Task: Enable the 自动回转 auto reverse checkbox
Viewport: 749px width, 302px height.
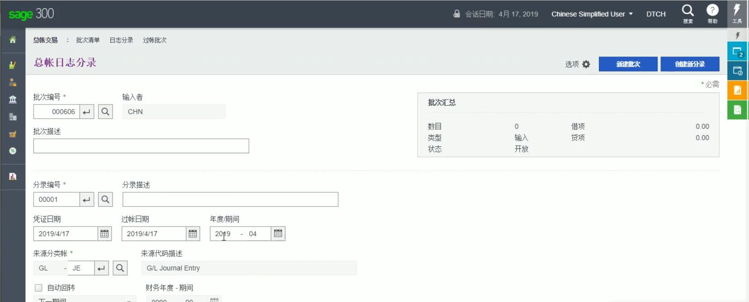Action: [x=38, y=288]
